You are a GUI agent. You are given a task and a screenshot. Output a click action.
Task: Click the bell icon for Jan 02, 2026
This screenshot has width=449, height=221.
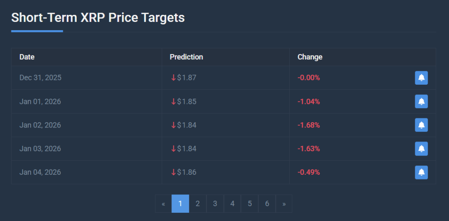point(421,125)
